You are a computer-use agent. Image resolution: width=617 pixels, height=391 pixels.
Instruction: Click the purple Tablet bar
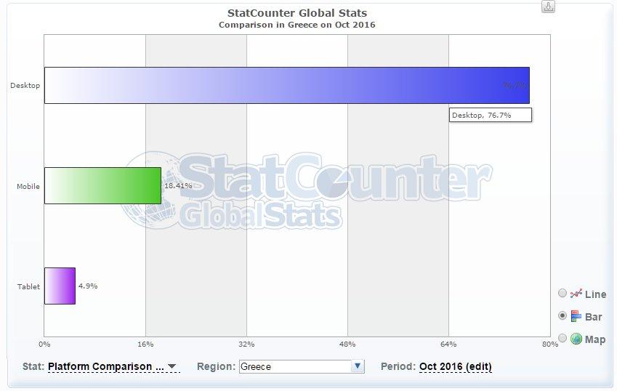coord(60,286)
